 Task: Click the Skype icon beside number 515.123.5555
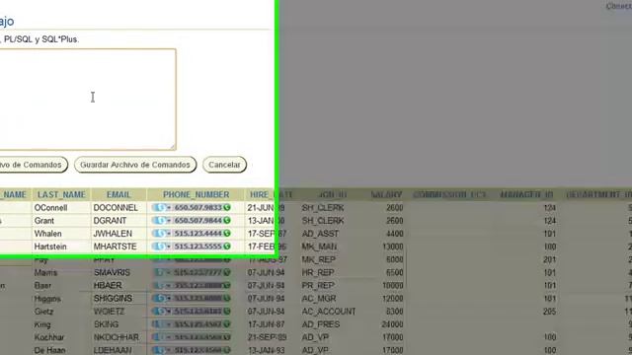160,247
